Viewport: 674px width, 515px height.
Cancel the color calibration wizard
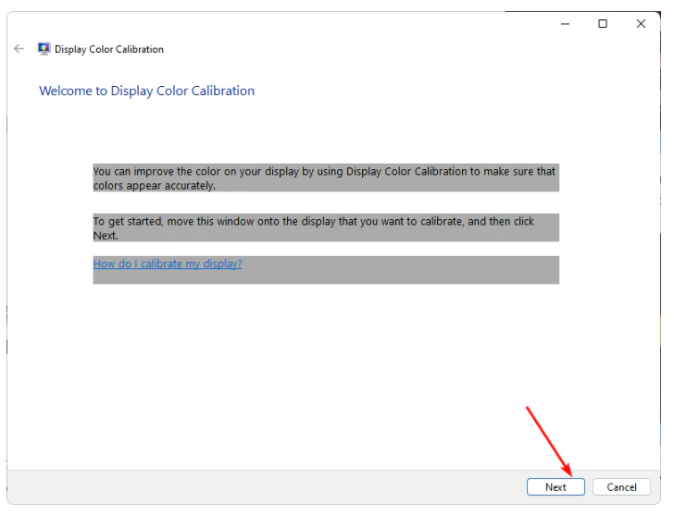point(621,487)
